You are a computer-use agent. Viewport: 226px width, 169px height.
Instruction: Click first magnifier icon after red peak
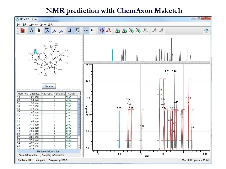pyautogui.click(x=117, y=30)
